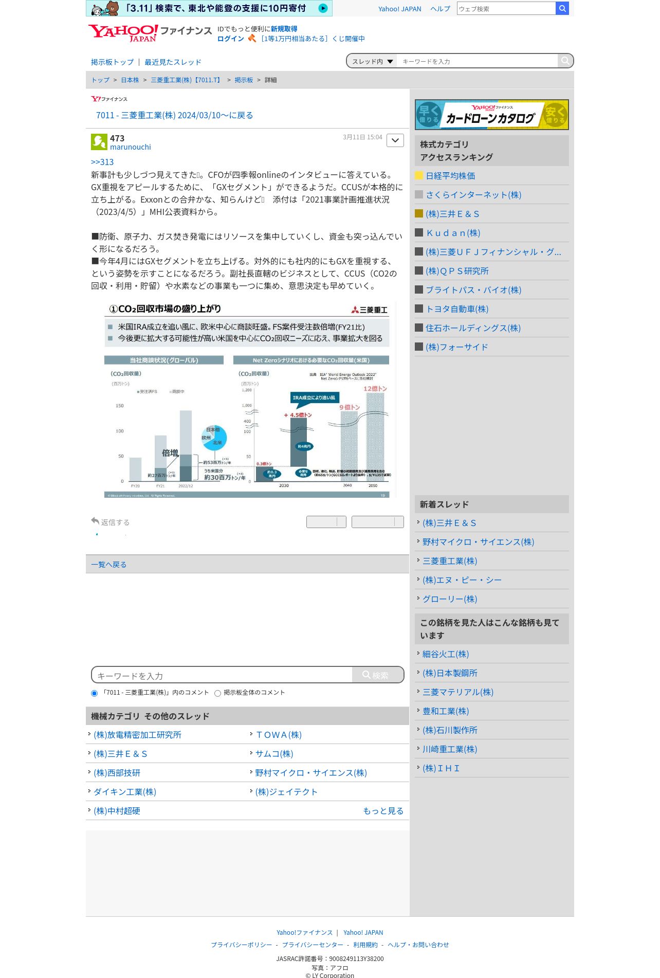Open the カードローンカタログ banner ad
This screenshot has height=978, width=660.
point(491,114)
